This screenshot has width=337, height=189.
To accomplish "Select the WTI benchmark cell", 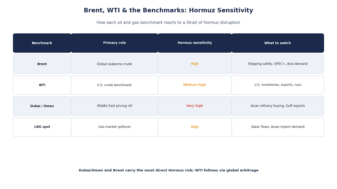I will 42,85.
